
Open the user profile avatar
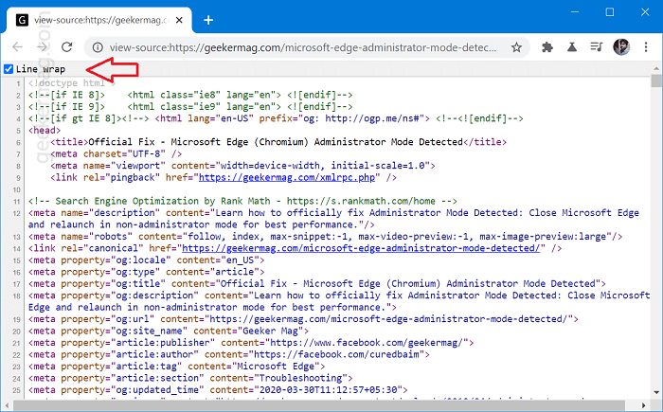coord(621,47)
